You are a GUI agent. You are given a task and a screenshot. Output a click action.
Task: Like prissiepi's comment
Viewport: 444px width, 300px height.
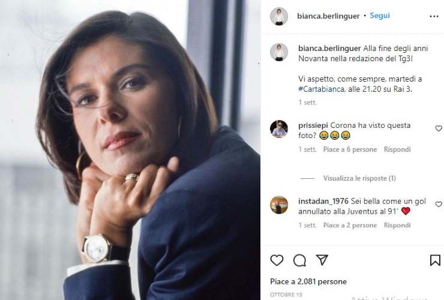pyautogui.click(x=439, y=128)
